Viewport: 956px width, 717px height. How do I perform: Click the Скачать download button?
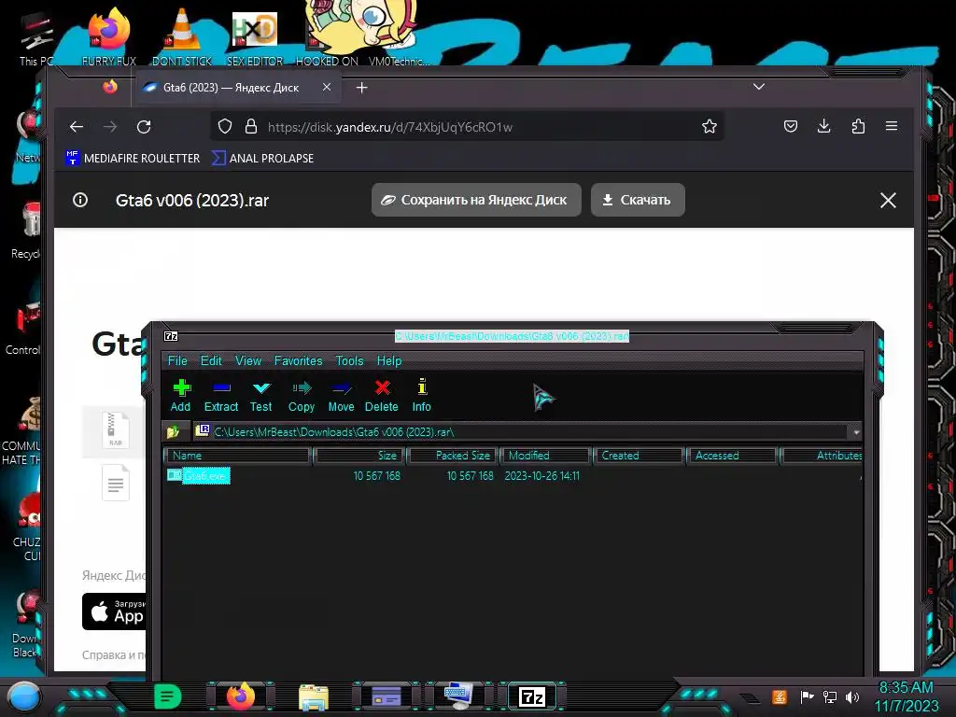(638, 200)
